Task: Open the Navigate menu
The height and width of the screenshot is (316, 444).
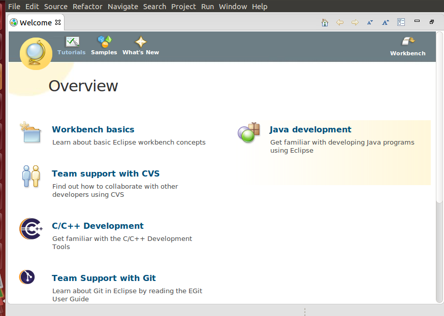Action: (123, 7)
